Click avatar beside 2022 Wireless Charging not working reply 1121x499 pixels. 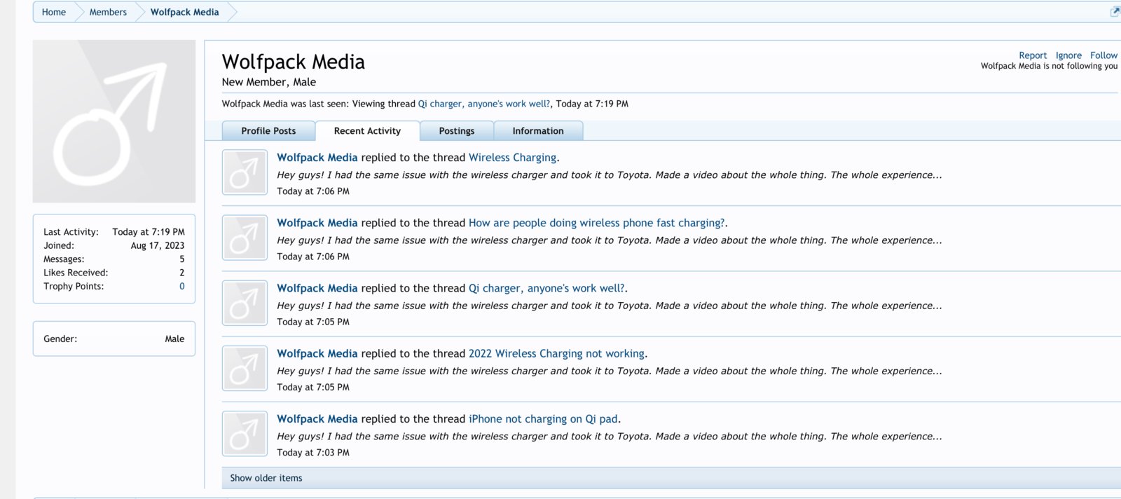pyautogui.click(x=245, y=368)
